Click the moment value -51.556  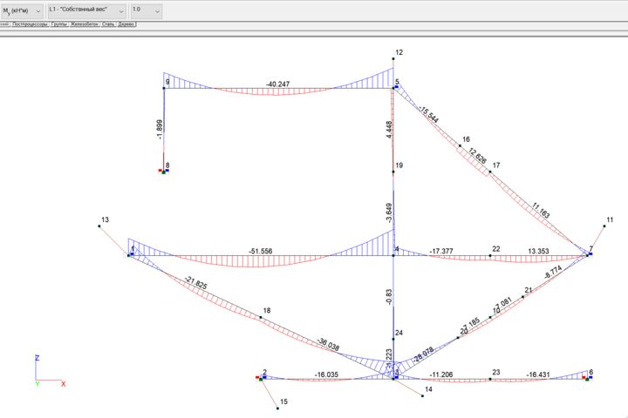click(260, 251)
